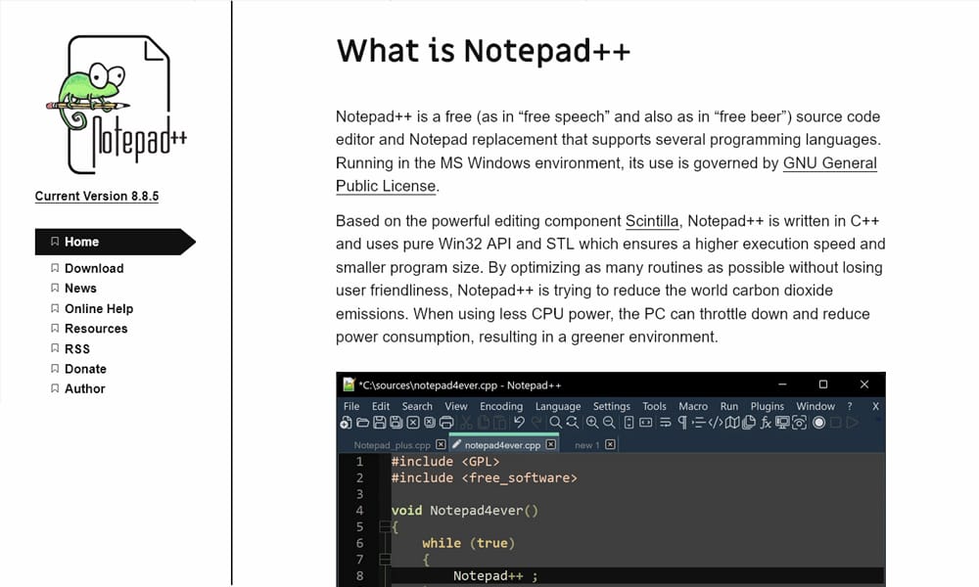
Task: Open the Encoding menu
Action: point(501,405)
